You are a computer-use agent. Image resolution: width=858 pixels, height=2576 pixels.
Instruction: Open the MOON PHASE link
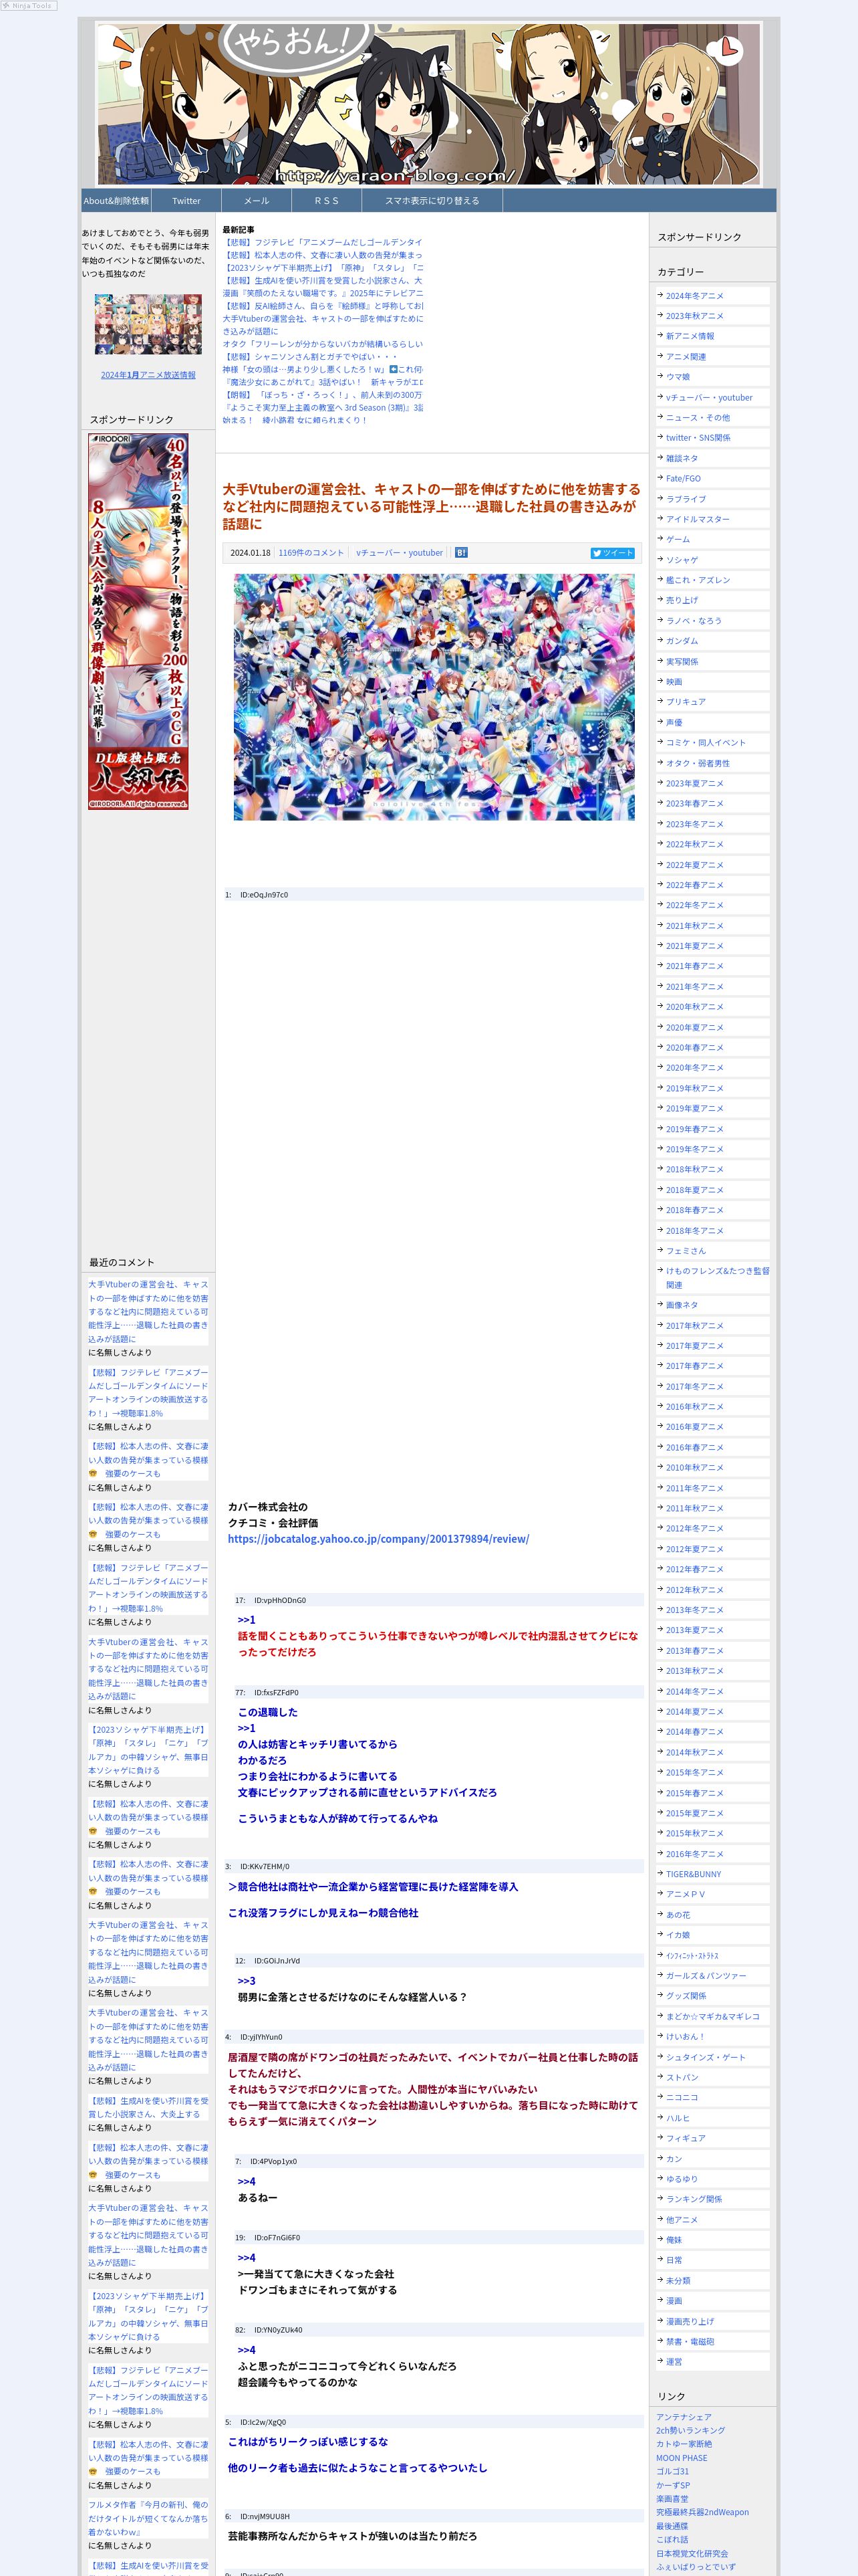click(x=681, y=2458)
